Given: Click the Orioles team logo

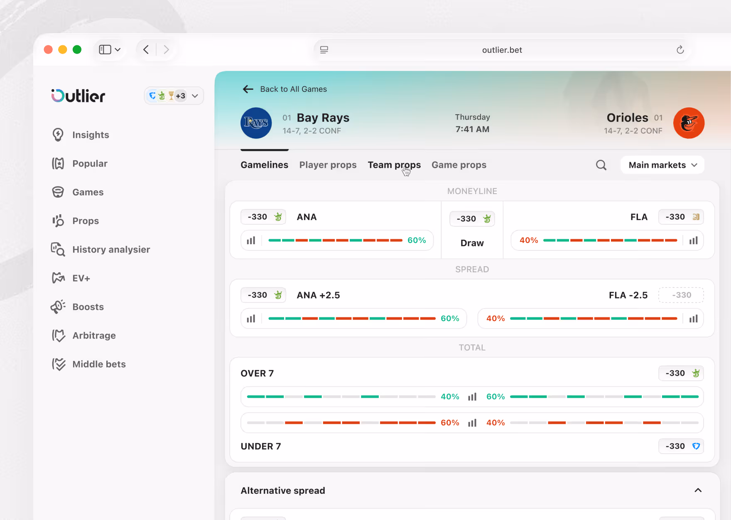Looking at the screenshot, I should [x=689, y=123].
